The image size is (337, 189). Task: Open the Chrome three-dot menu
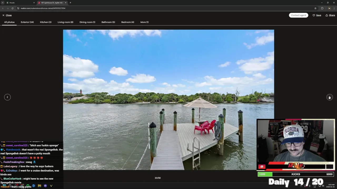(334, 8)
